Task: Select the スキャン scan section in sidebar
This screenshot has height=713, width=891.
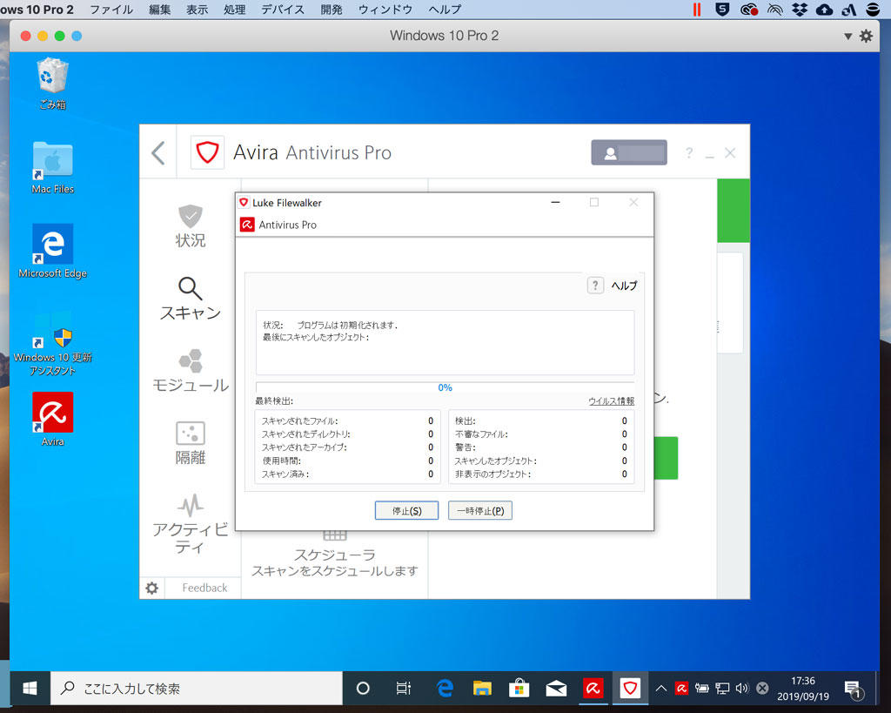Action: tap(191, 299)
